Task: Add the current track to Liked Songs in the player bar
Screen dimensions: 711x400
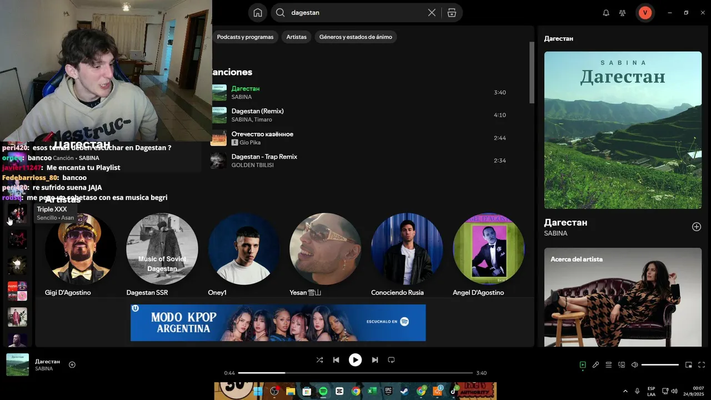Action: 72,364
